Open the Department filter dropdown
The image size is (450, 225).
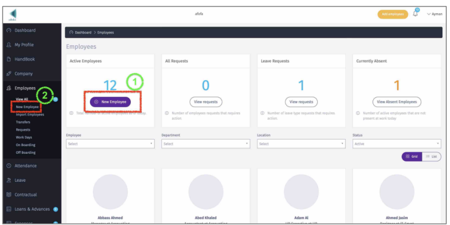pos(205,144)
